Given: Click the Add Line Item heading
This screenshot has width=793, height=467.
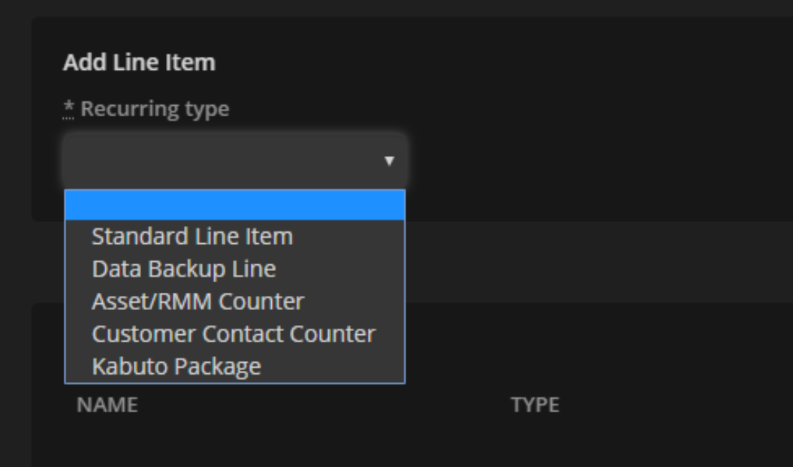Looking at the screenshot, I should click(x=139, y=62).
